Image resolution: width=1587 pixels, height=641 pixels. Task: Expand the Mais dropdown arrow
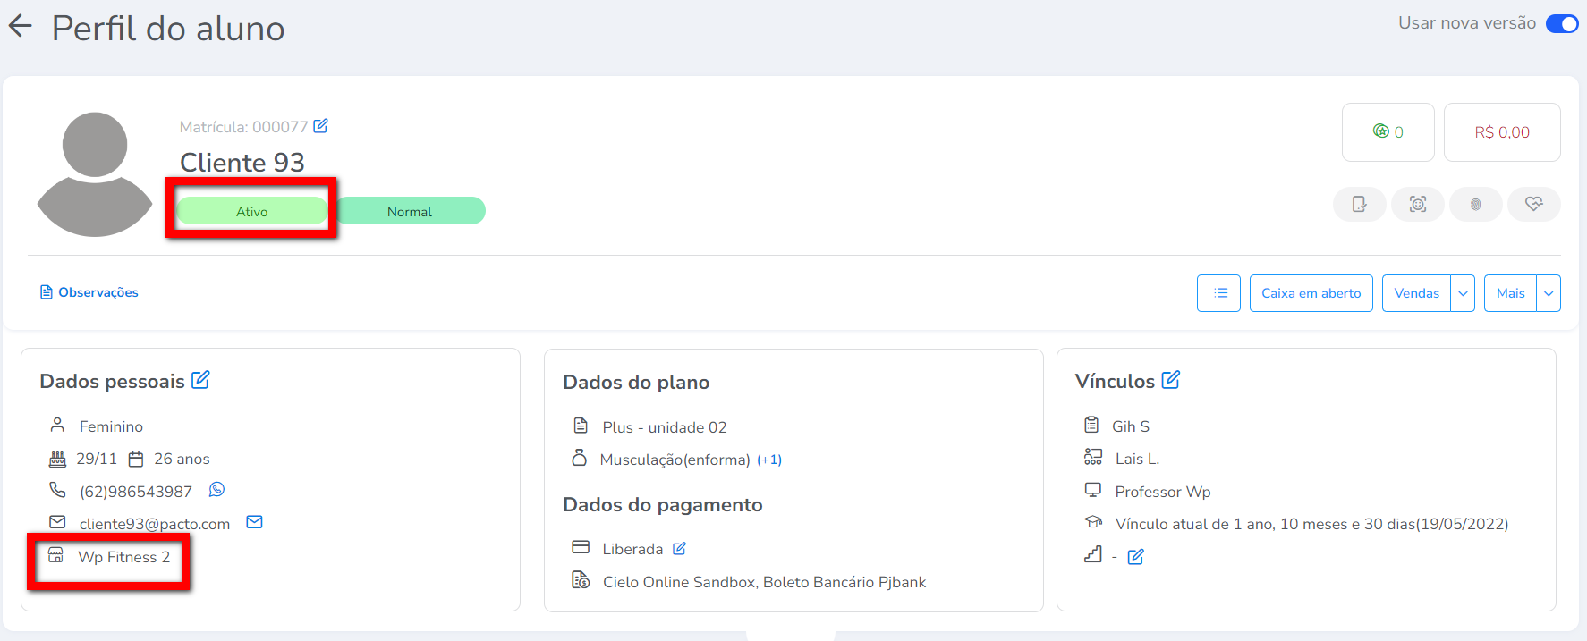tap(1548, 293)
